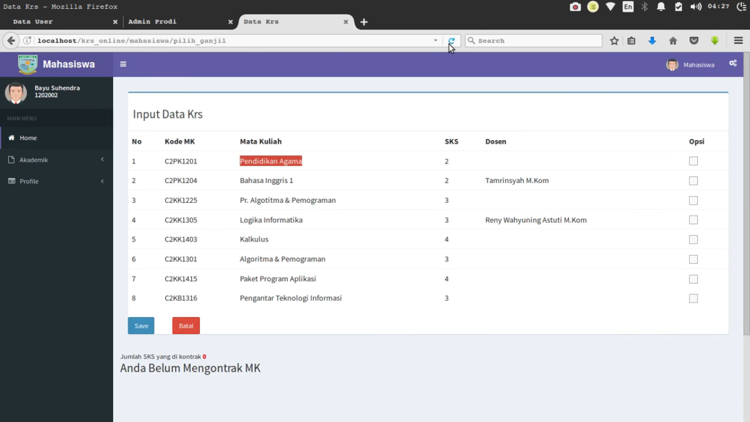Click the hamburger sidebar toggle icon
Image resolution: width=750 pixels, height=422 pixels.
(123, 64)
